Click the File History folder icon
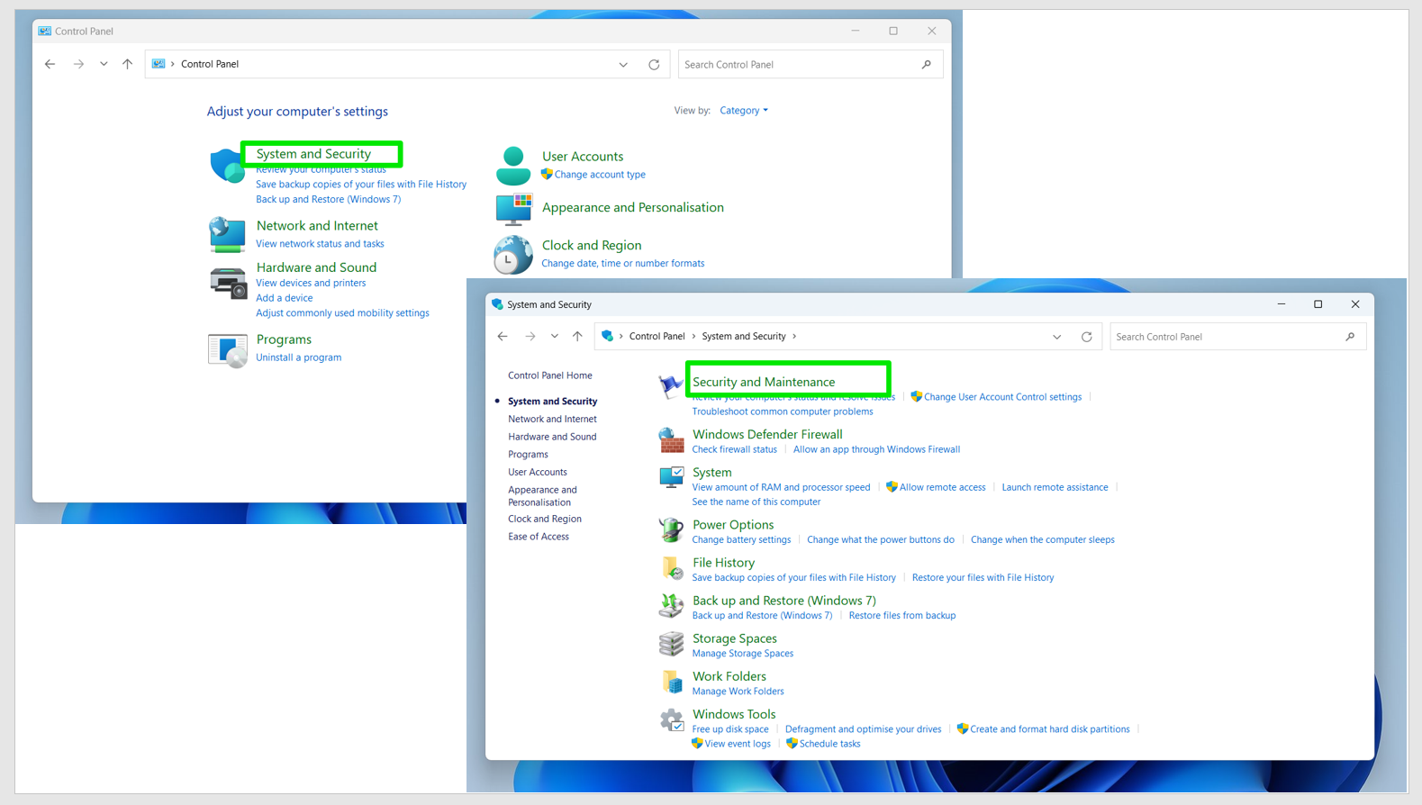This screenshot has height=805, width=1422. click(x=671, y=568)
